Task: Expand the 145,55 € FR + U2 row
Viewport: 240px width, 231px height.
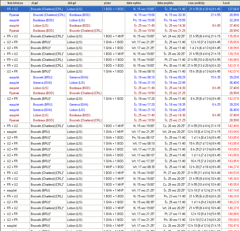Action: (5, 185)
